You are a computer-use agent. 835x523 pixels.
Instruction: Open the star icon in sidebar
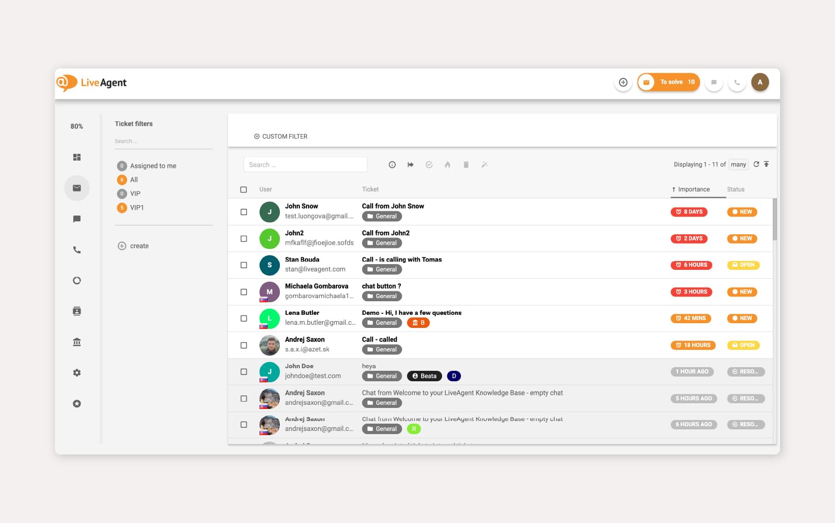click(x=77, y=404)
